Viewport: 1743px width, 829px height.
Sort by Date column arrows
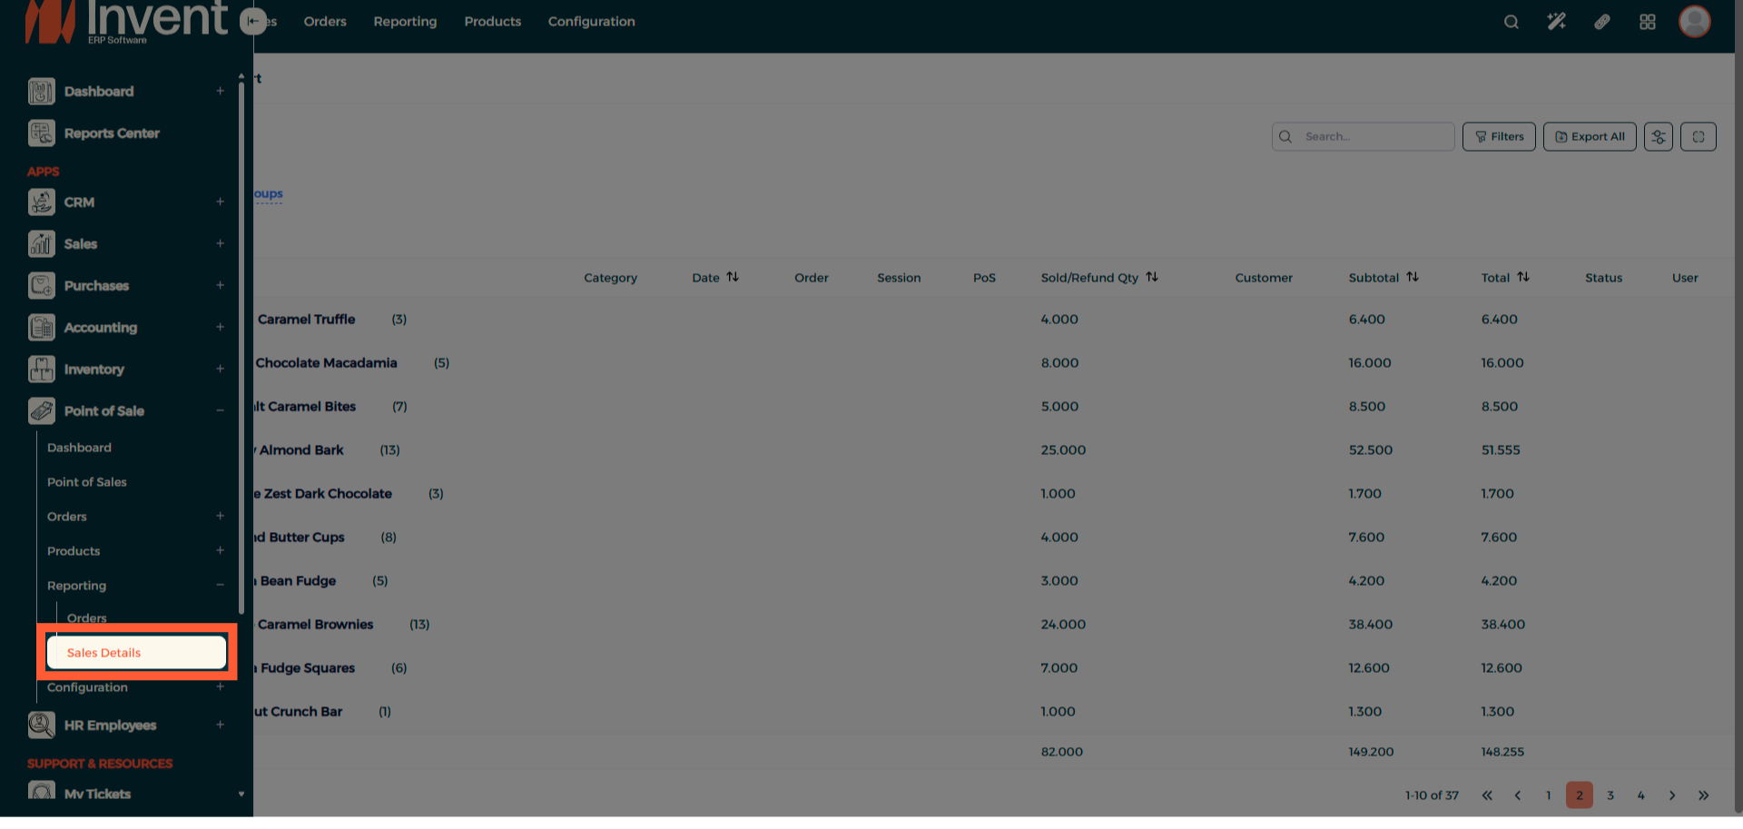[733, 277]
